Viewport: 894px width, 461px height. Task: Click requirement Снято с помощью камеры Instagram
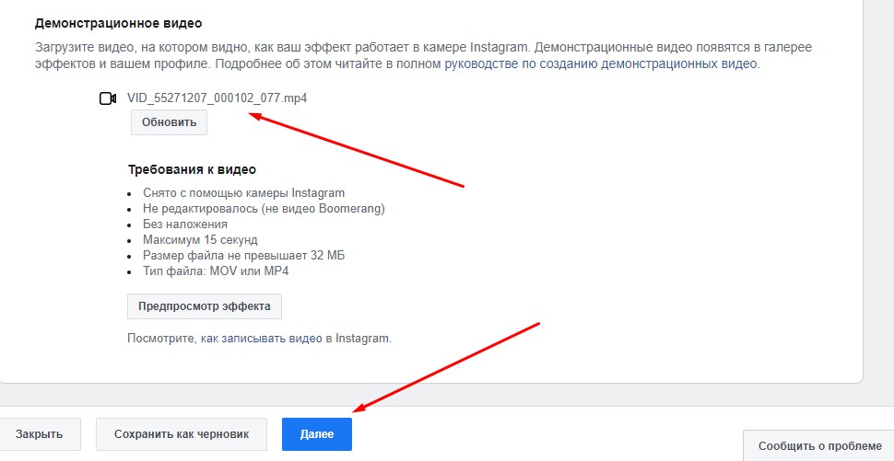pos(243,193)
